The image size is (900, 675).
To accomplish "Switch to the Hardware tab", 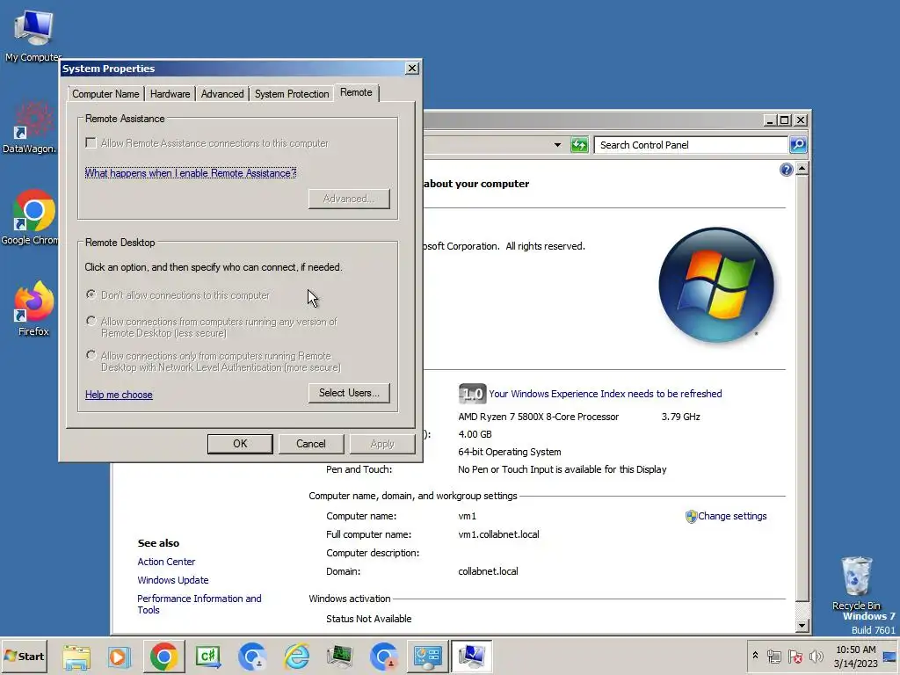I will 170,93.
